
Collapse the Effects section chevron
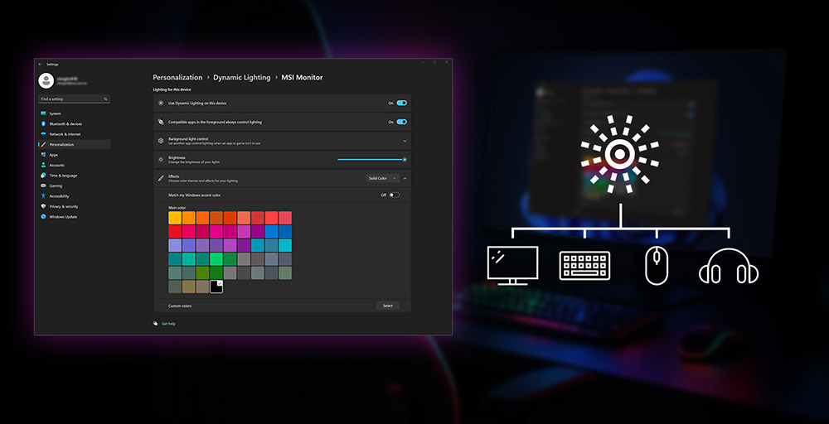click(405, 179)
